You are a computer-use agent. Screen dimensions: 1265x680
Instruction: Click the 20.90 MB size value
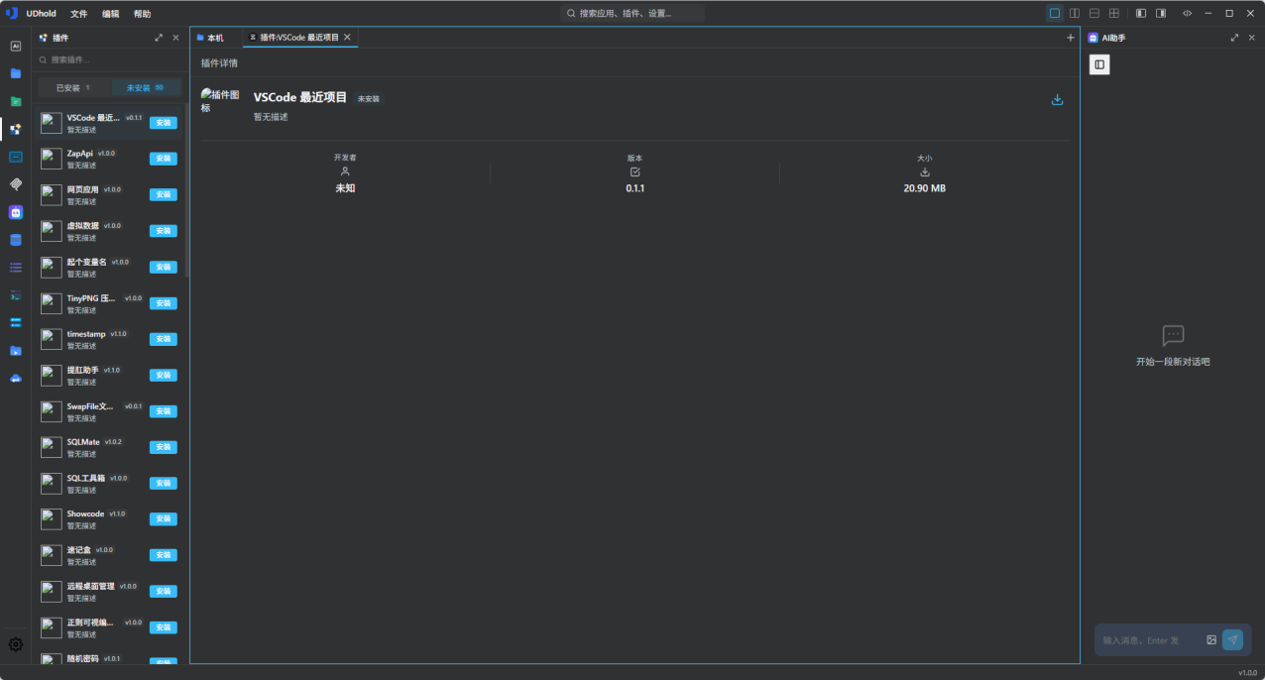pos(925,188)
